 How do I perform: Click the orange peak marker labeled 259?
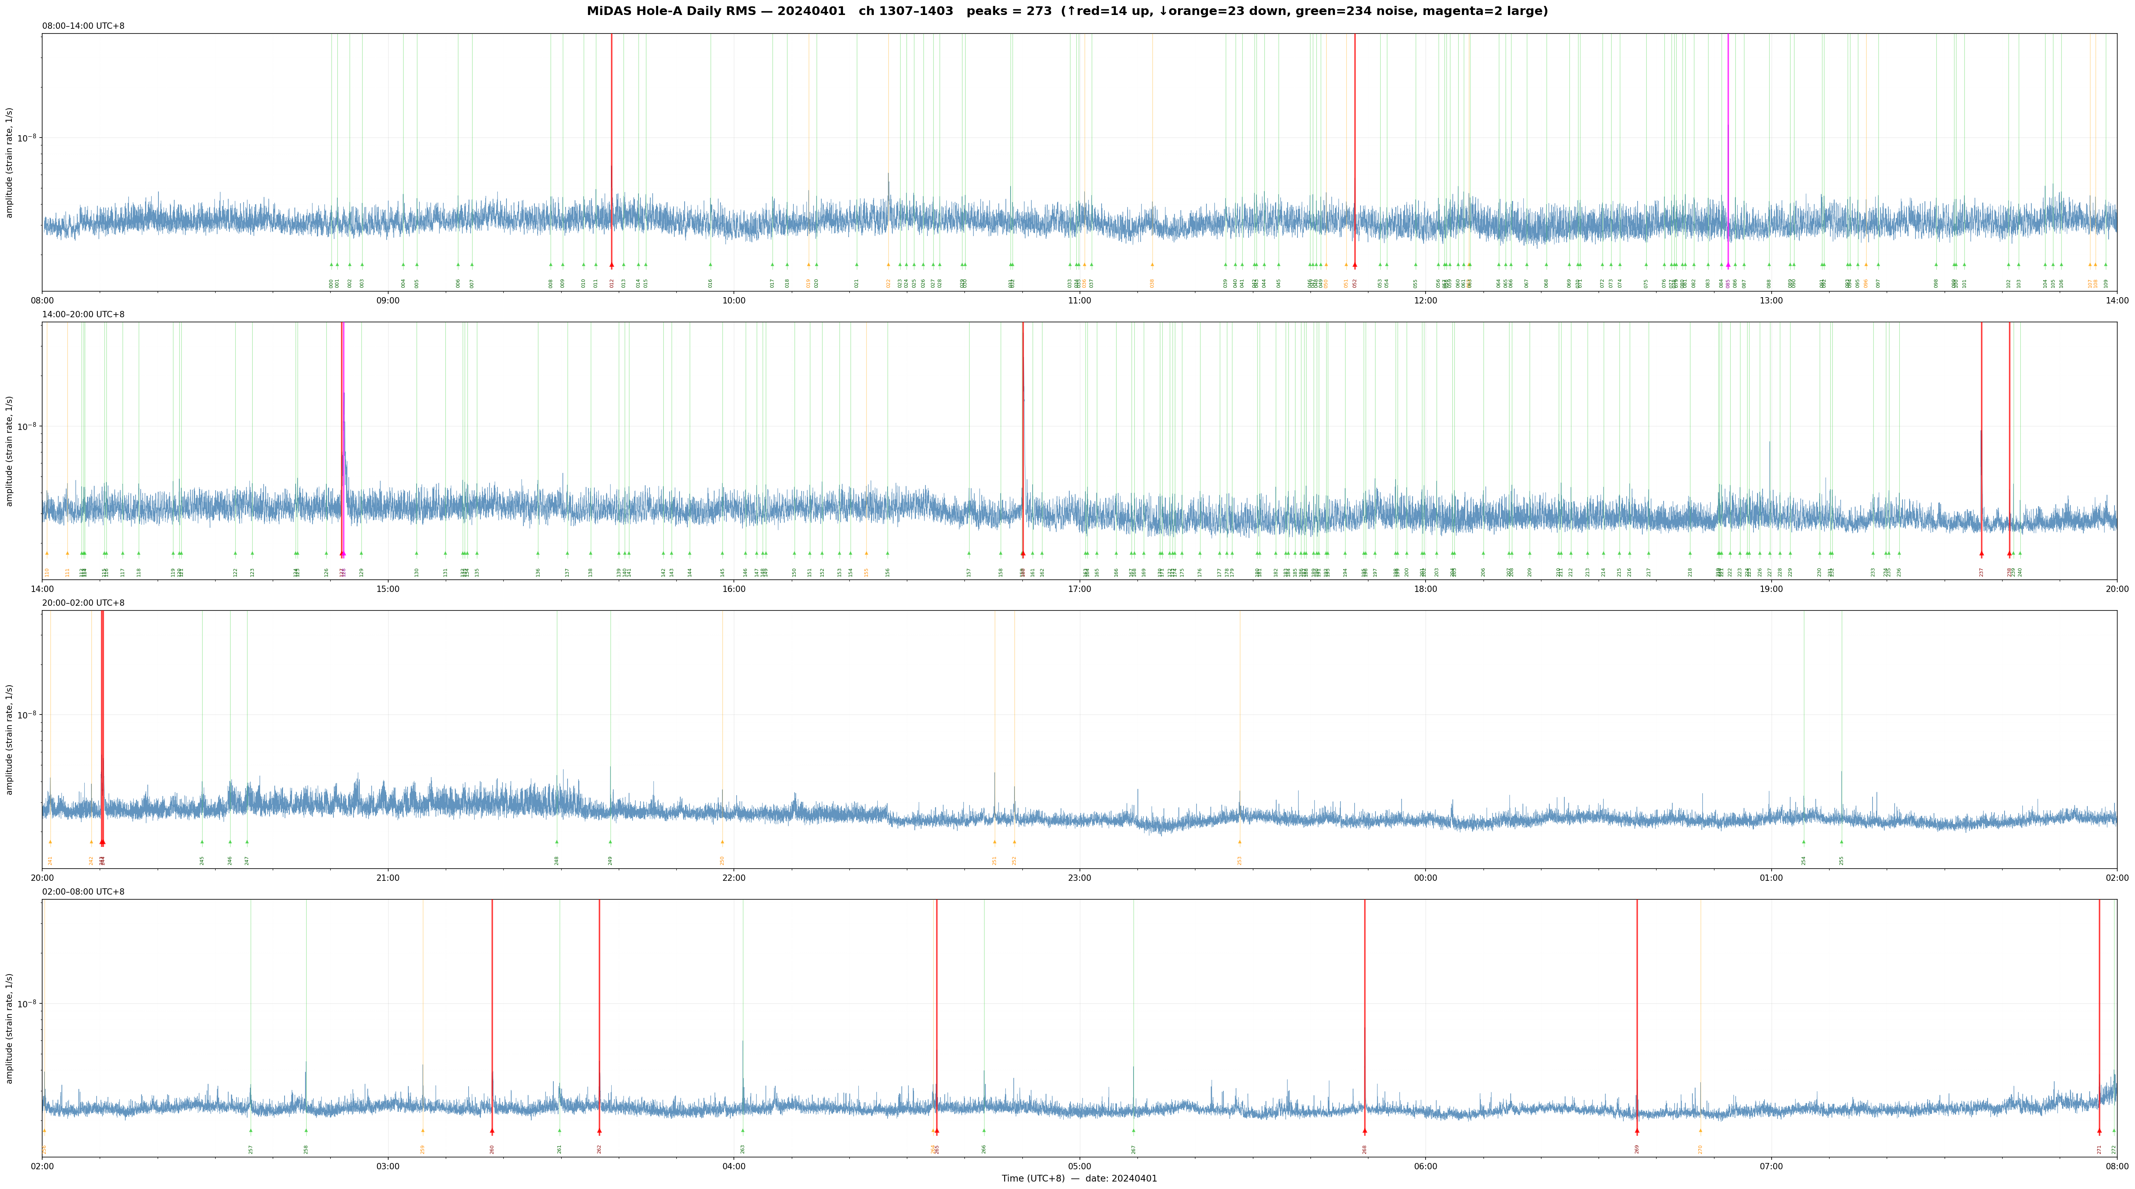(422, 1130)
